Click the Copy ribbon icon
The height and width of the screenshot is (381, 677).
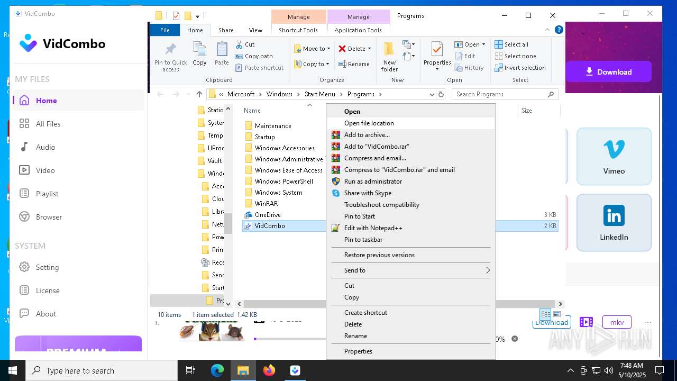pyautogui.click(x=199, y=53)
